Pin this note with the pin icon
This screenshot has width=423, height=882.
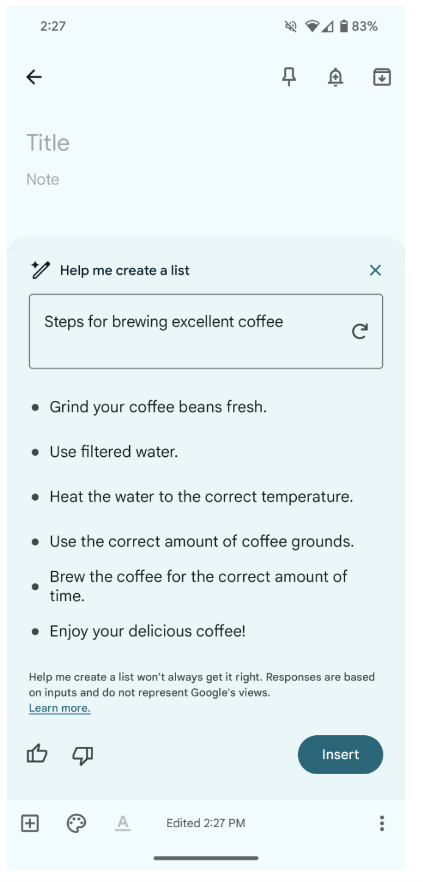tap(290, 77)
